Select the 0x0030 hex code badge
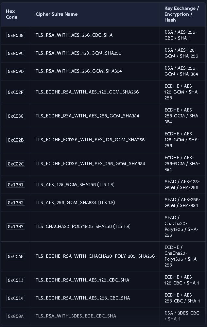The height and width of the screenshot is (327, 207). click(x=16, y=35)
